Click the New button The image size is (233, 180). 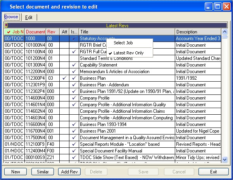pos(16,172)
